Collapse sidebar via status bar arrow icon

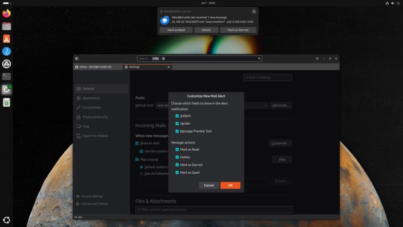76,217
